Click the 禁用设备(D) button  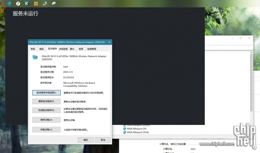[46, 120]
